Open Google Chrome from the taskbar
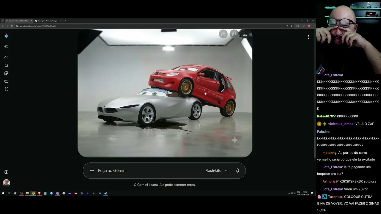The height and width of the screenshot is (214, 381). click(33, 193)
